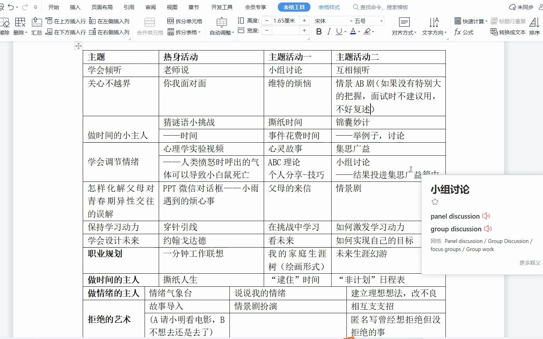543x339 pixels.
Task: Insert a row above with 在上方插入行
Action: coord(66,21)
